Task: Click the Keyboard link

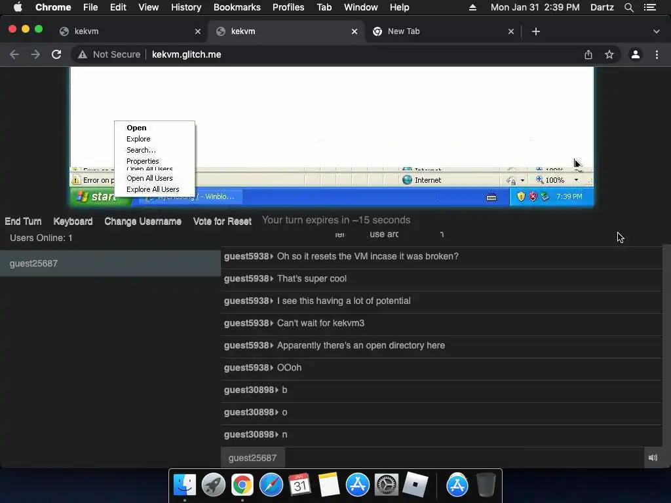Action: [73, 221]
